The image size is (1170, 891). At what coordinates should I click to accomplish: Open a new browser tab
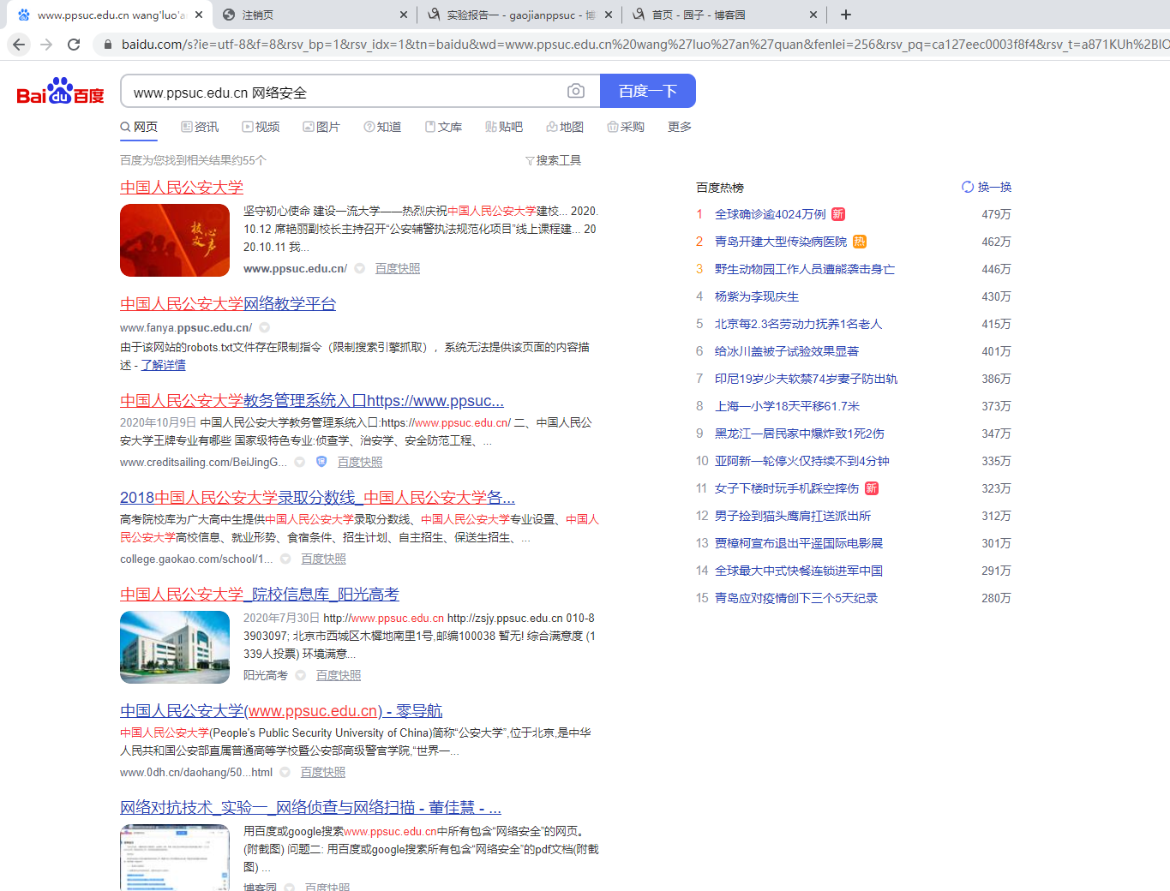[x=846, y=15]
